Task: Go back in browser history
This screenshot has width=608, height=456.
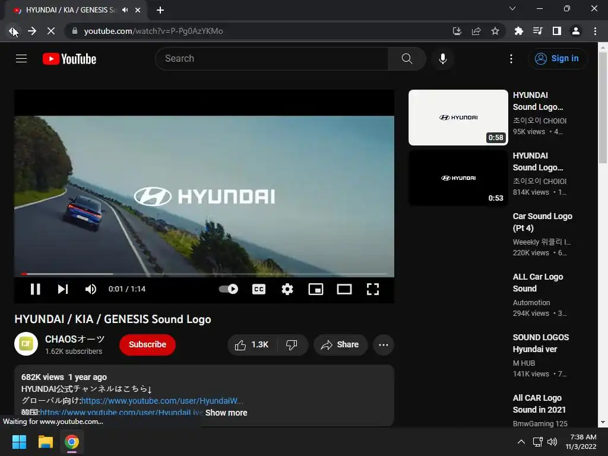Action: (x=13, y=31)
